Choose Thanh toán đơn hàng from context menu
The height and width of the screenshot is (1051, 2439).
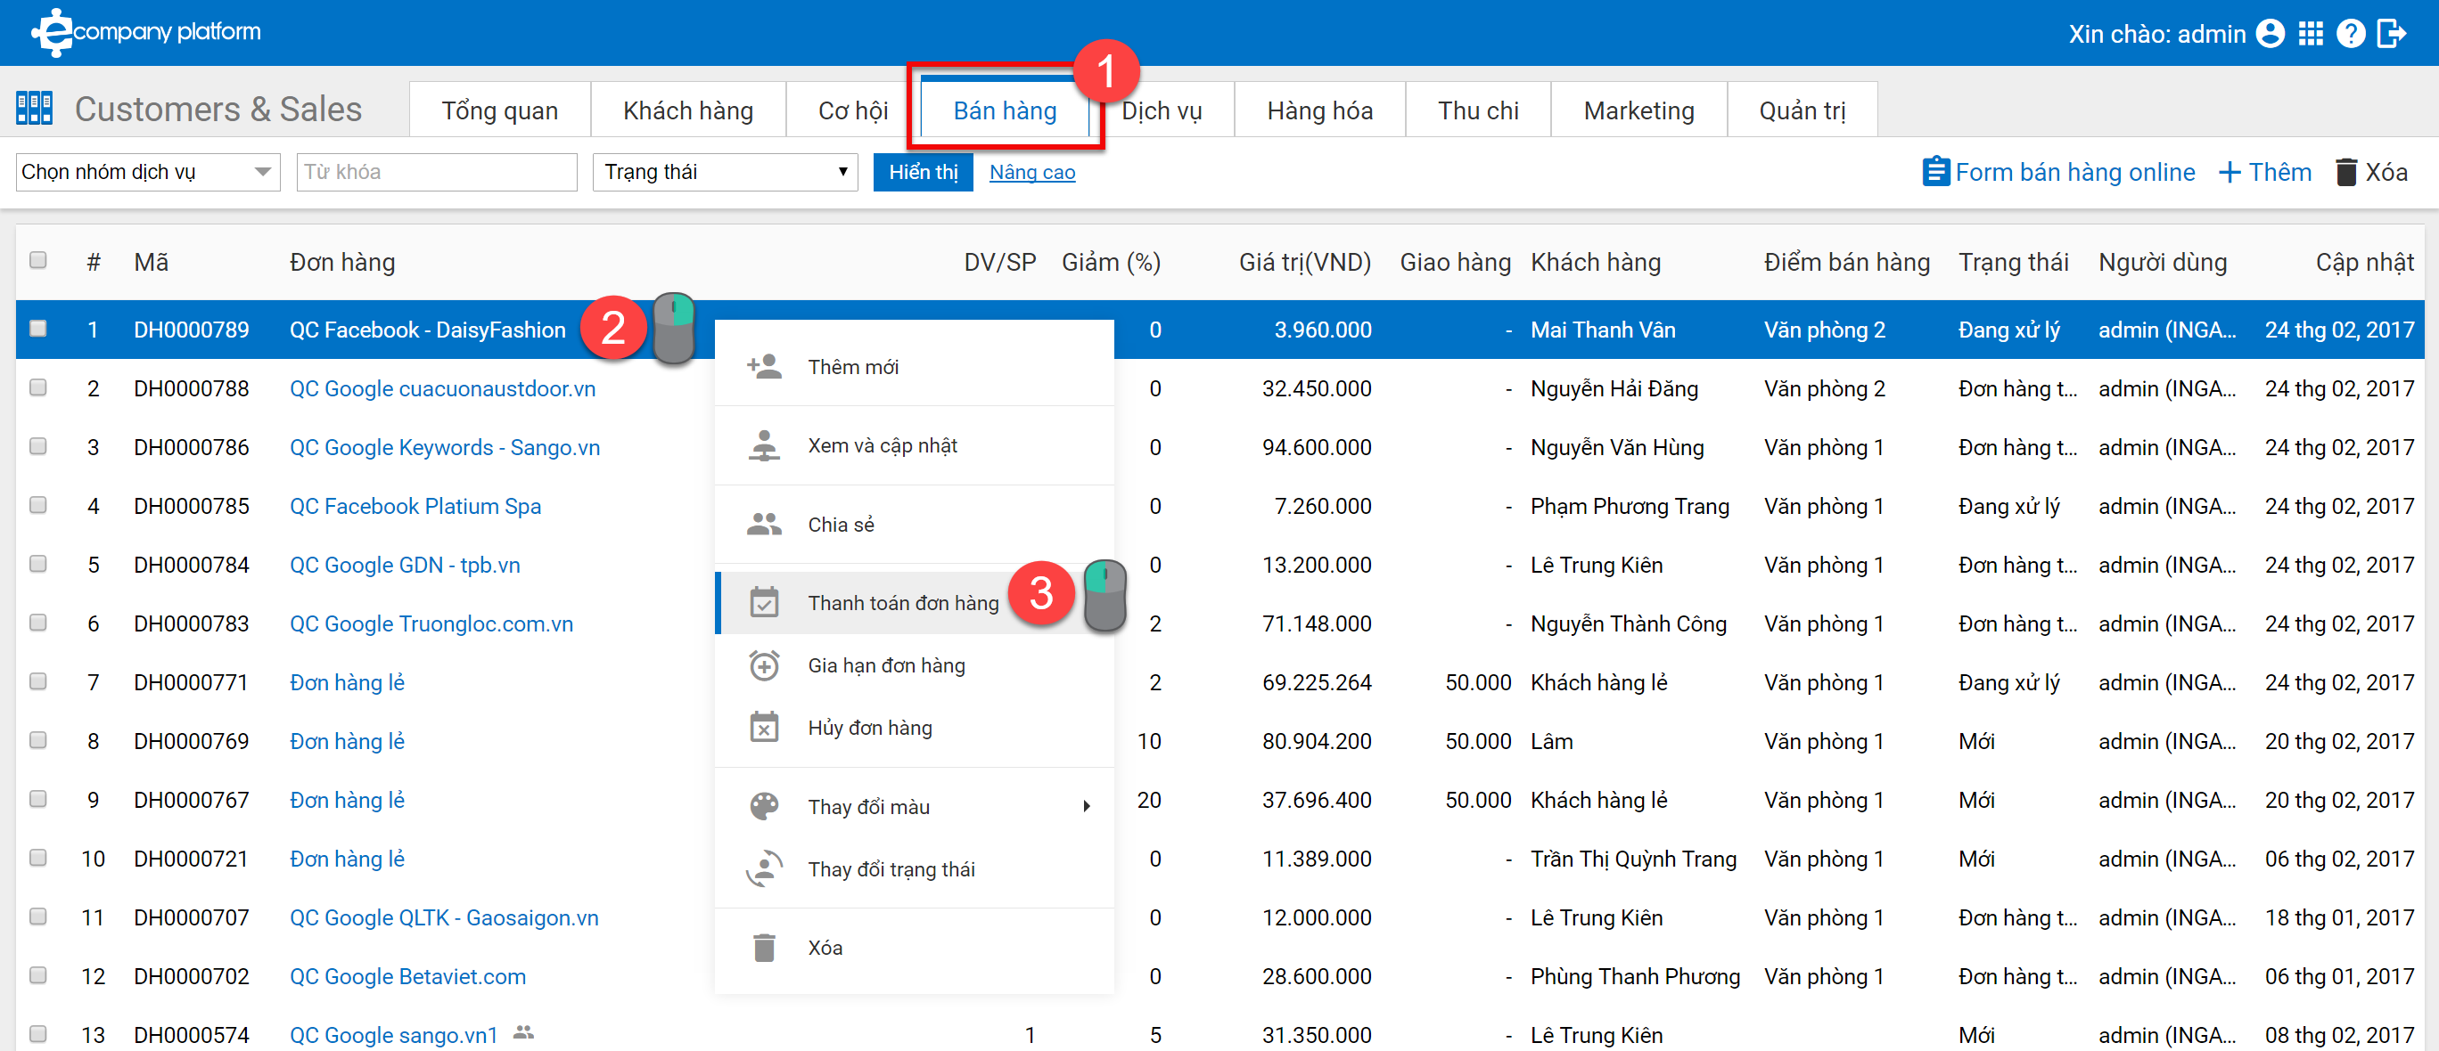[x=915, y=603]
